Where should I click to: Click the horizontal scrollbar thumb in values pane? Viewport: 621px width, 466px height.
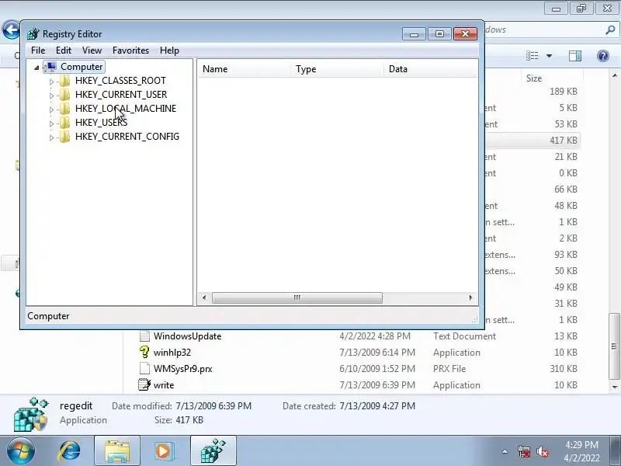click(x=297, y=297)
